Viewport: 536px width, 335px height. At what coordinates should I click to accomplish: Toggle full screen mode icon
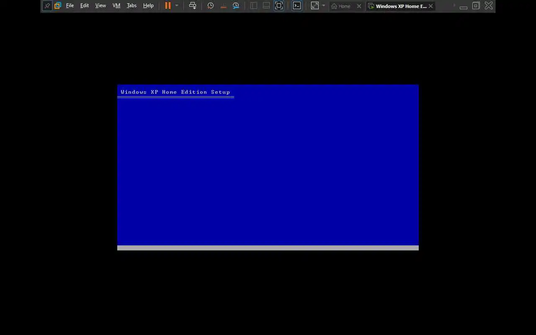279,6
